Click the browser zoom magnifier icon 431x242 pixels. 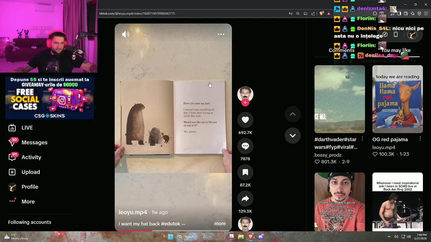(x=298, y=13)
